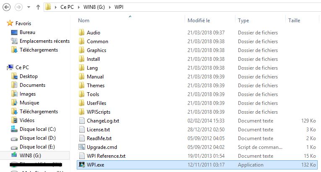This screenshot has height=172, width=321.
Task: Sort by the Modifié le column header
Action: point(199,20)
